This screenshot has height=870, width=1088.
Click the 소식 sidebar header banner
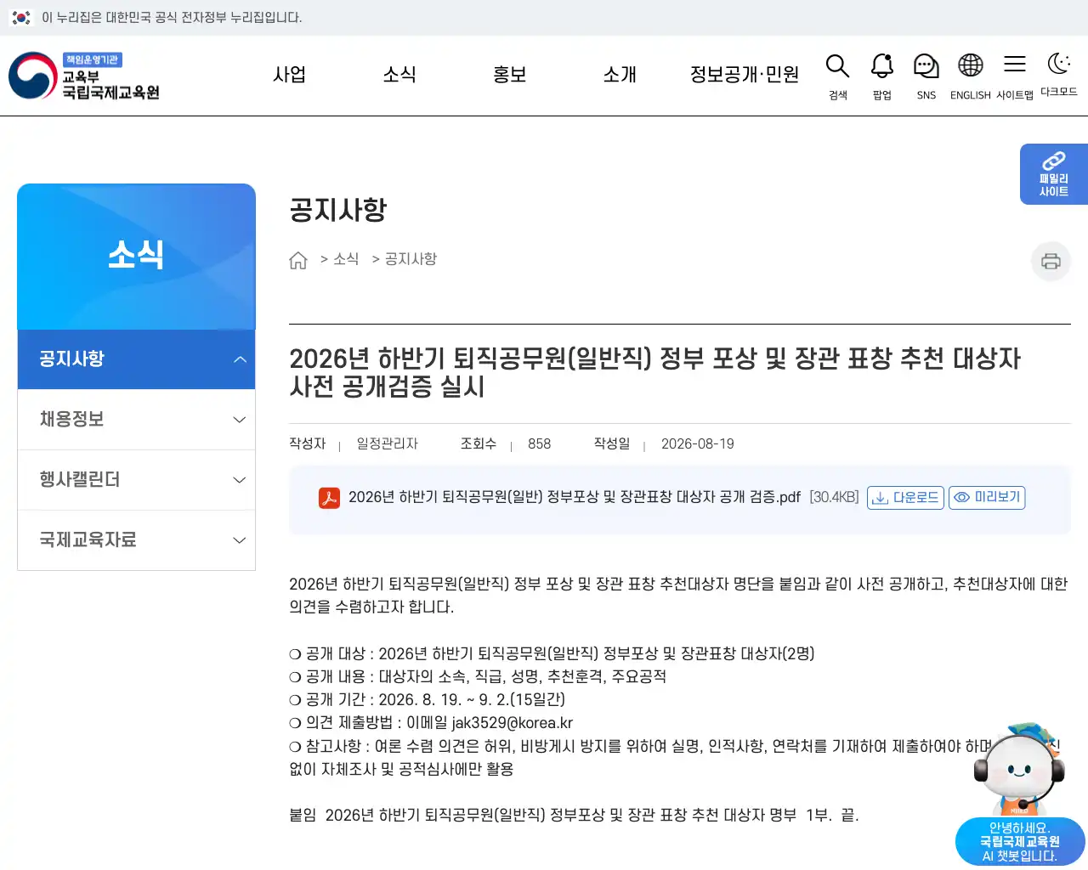(x=136, y=257)
